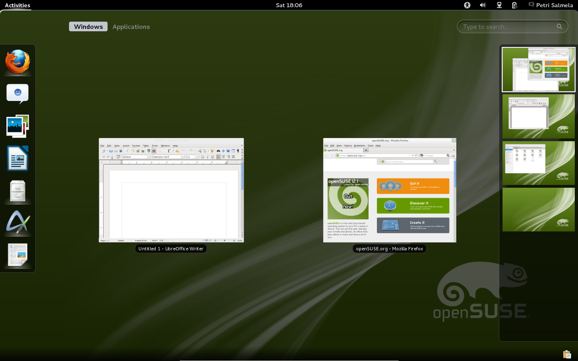Open the document page icon at dash bottom

(x=18, y=255)
